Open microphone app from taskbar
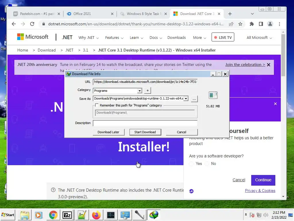The image size is (294, 221). coord(139,215)
